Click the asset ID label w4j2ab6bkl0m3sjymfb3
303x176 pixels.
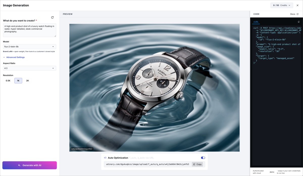(82, 149)
